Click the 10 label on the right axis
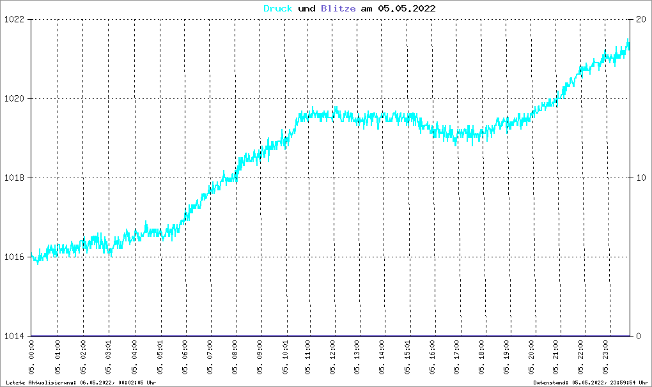Image resolution: width=652 pixels, height=387 pixels. pos(641,178)
